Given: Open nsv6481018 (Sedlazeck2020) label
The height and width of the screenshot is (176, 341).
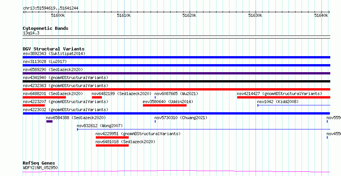Looking at the screenshot, I should tap(126, 142).
